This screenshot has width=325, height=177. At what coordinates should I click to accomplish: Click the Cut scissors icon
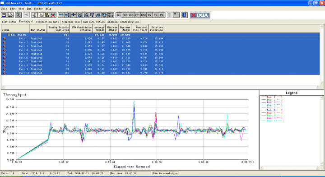point(34,15)
